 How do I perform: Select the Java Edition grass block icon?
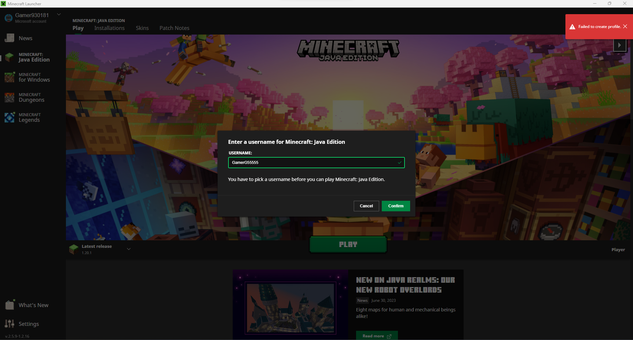(x=10, y=57)
